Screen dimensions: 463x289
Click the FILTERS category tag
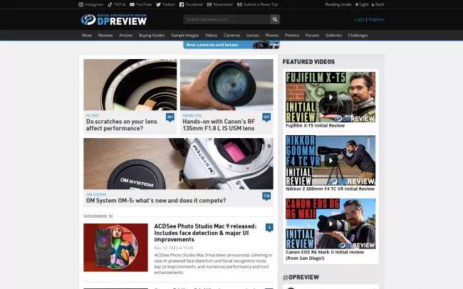tap(93, 115)
